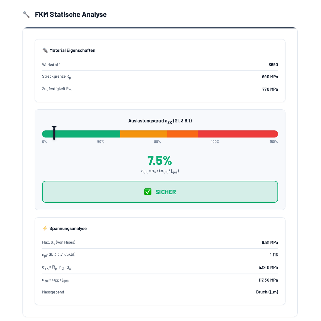Click the n_pl value 1.116

coord(274,255)
